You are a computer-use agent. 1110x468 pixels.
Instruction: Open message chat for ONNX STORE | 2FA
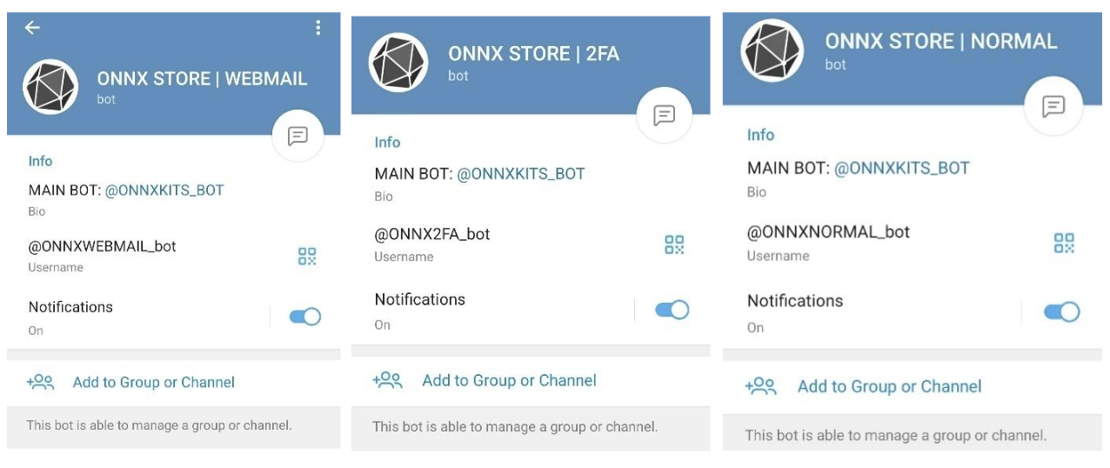click(x=664, y=116)
